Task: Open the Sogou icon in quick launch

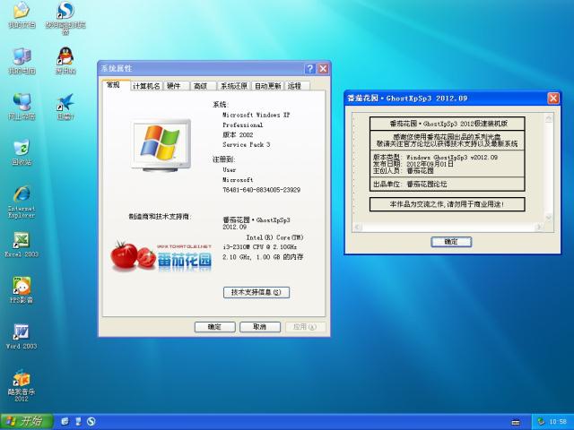Action: pos(91,422)
